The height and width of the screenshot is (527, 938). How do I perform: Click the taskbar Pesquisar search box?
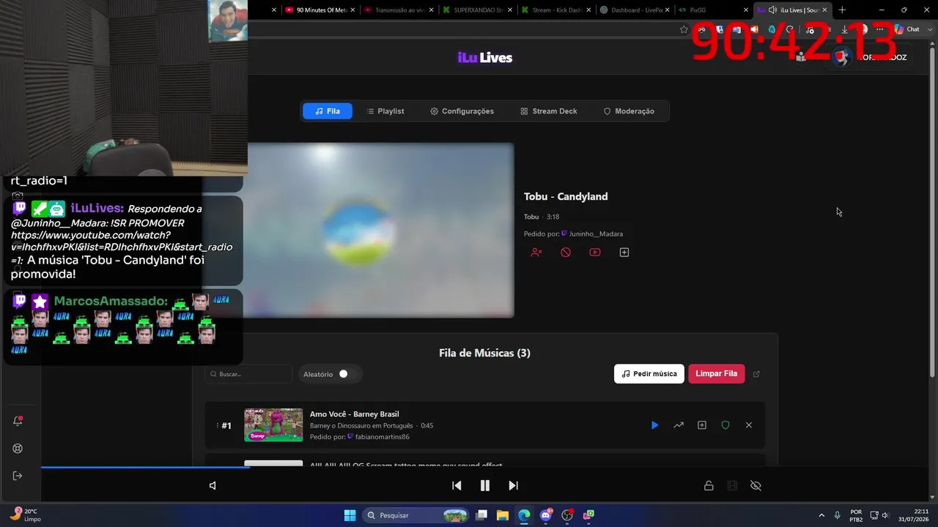(x=416, y=515)
